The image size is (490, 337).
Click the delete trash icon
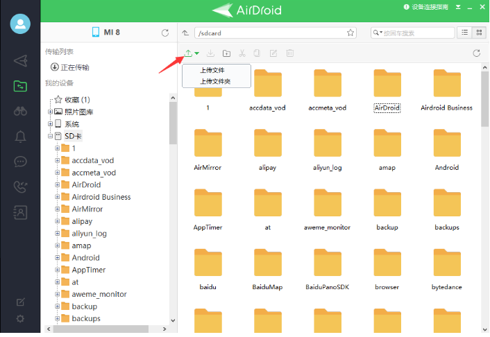point(290,53)
